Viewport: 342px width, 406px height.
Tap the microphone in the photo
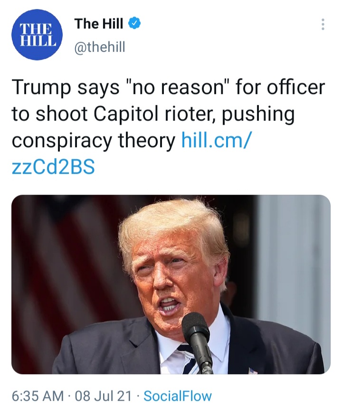coord(198,342)
